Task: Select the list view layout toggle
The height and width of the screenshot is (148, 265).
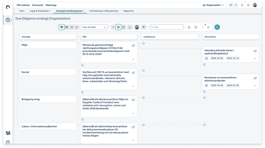Action: coord(77,27)
